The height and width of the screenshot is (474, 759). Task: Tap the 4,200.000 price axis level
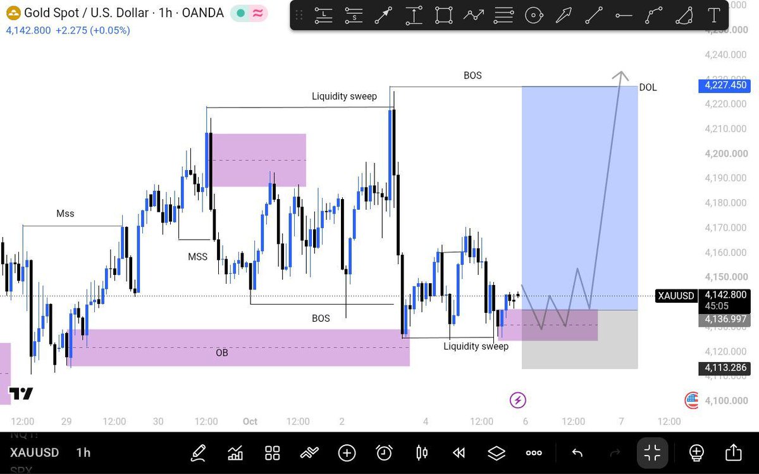726,154
